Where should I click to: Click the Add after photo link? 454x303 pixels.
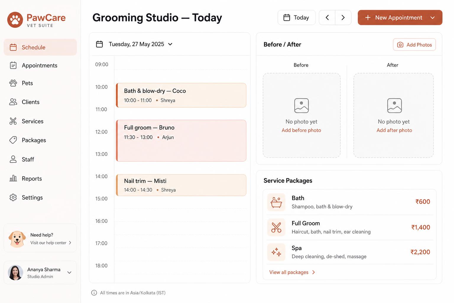394,130
